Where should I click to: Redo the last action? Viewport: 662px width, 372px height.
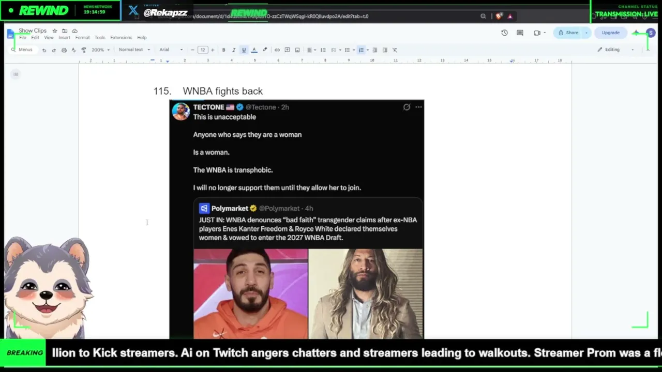[x=54, y=50]
